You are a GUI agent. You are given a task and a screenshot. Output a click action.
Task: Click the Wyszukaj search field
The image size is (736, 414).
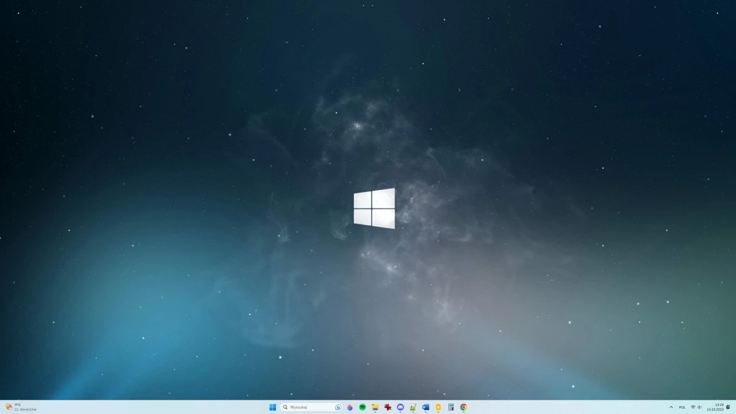[307, 407]
